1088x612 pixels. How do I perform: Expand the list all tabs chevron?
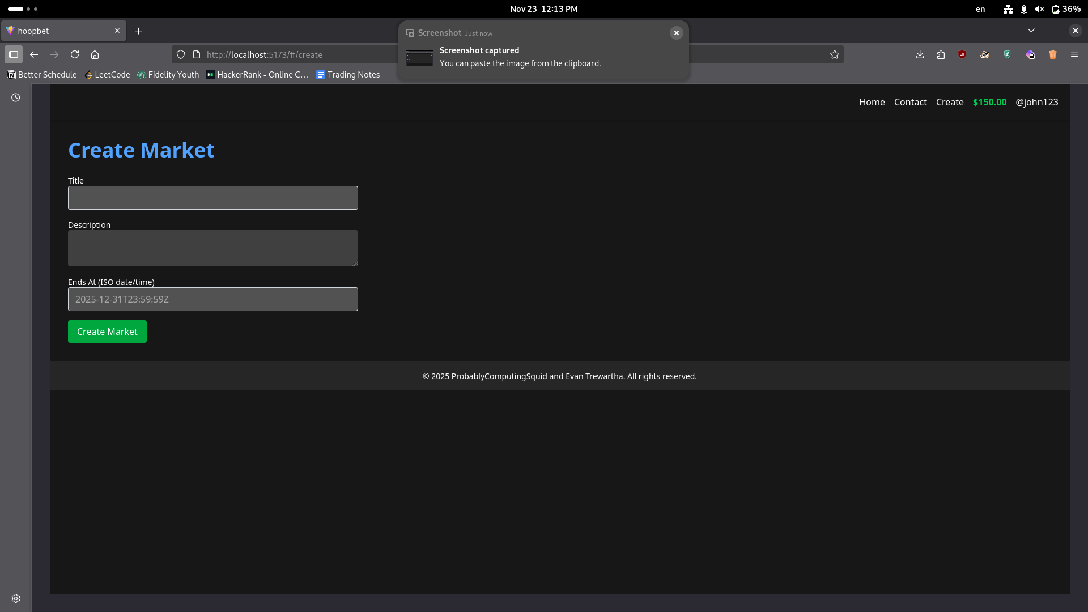pos(1031,31)
